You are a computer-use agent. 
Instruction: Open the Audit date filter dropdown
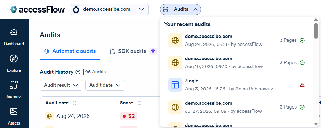click(105, 85)
